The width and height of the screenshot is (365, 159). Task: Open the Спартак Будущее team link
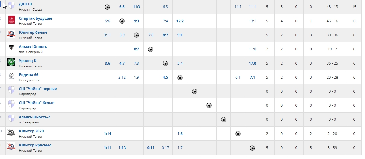coord(36,18)
